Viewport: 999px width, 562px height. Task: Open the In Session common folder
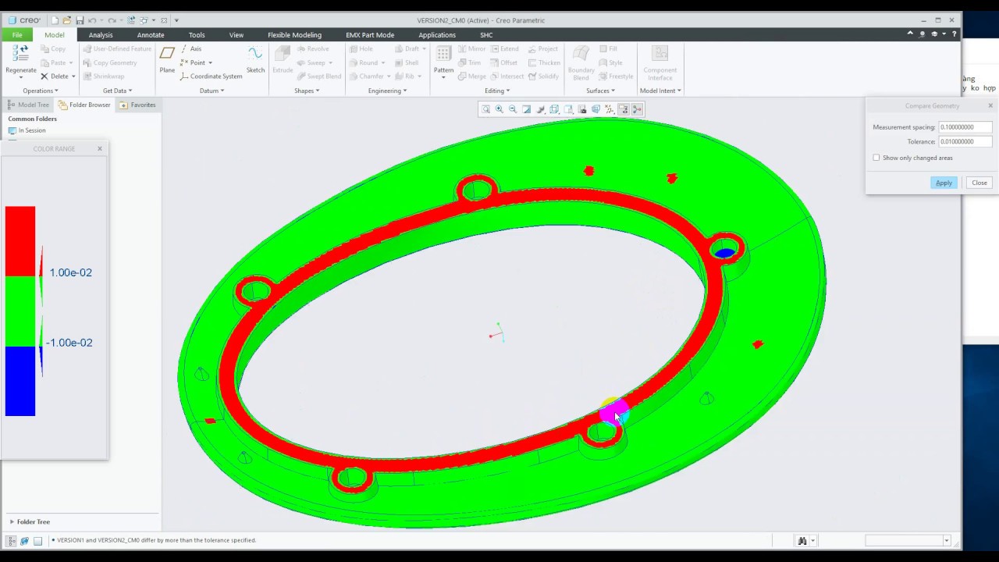[27, 130]
